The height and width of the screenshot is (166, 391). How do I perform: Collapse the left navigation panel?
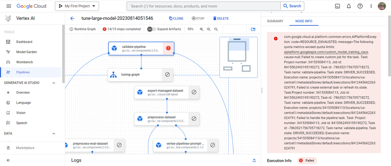[x=8, y=161]
